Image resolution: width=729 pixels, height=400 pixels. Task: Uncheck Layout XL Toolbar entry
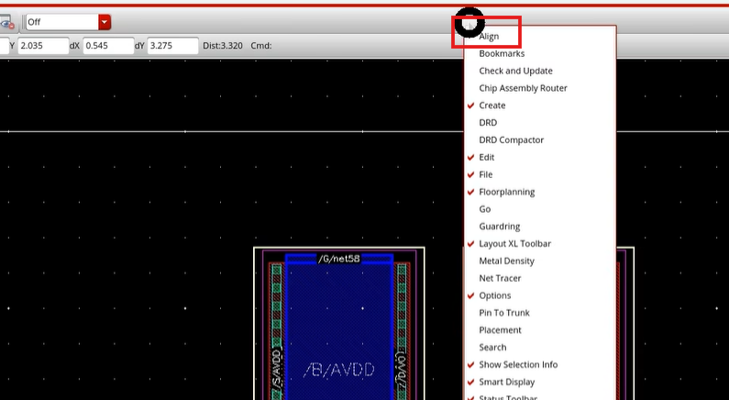pyautogui.click(x=540, y=243)
